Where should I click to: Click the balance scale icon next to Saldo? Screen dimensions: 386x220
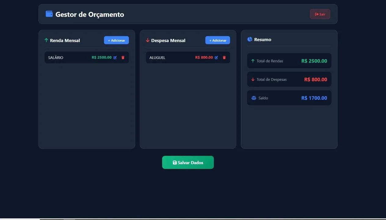click(x=254, y=98)
